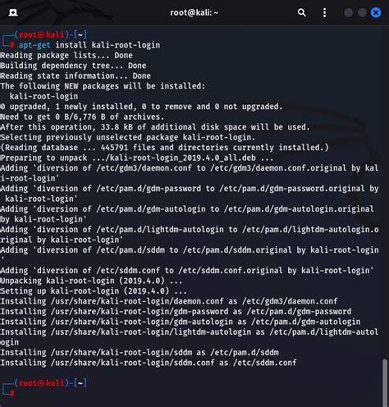
Task: Click line Reading database ... 445791 files
Action: [x=164, y=148]
